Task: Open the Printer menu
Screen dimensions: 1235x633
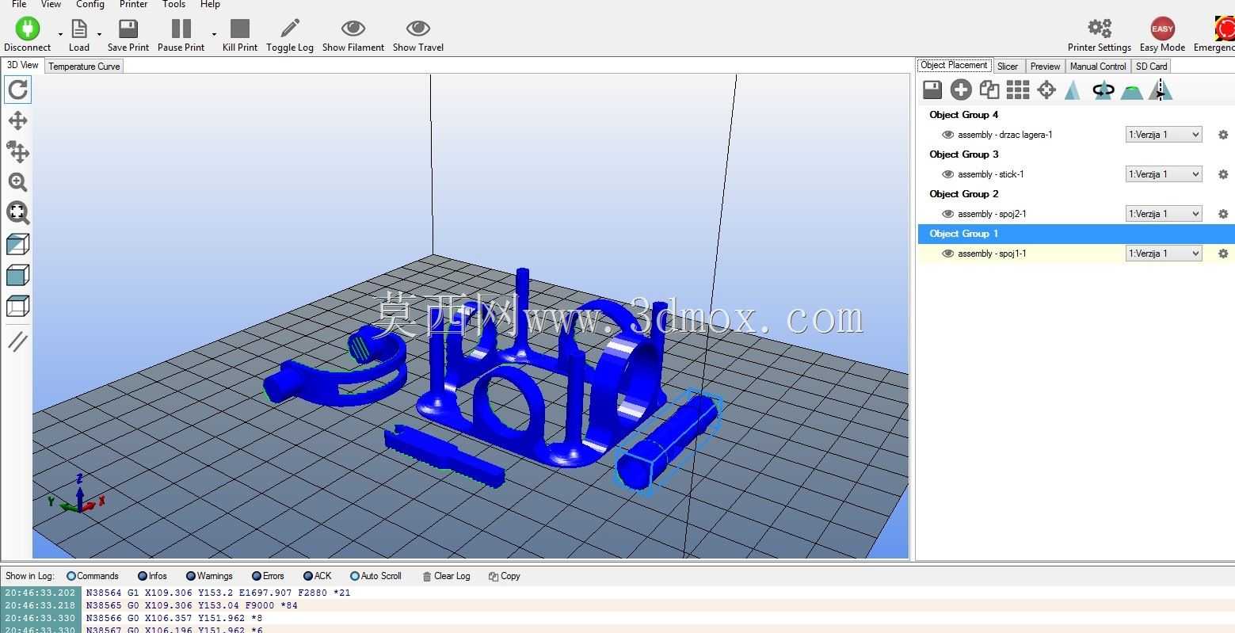Action: tap(133, 4)
